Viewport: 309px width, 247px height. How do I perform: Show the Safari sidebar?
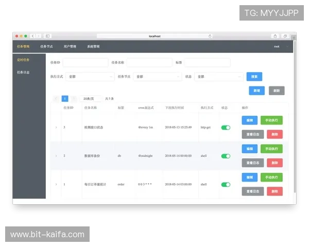tap(48, 36)
